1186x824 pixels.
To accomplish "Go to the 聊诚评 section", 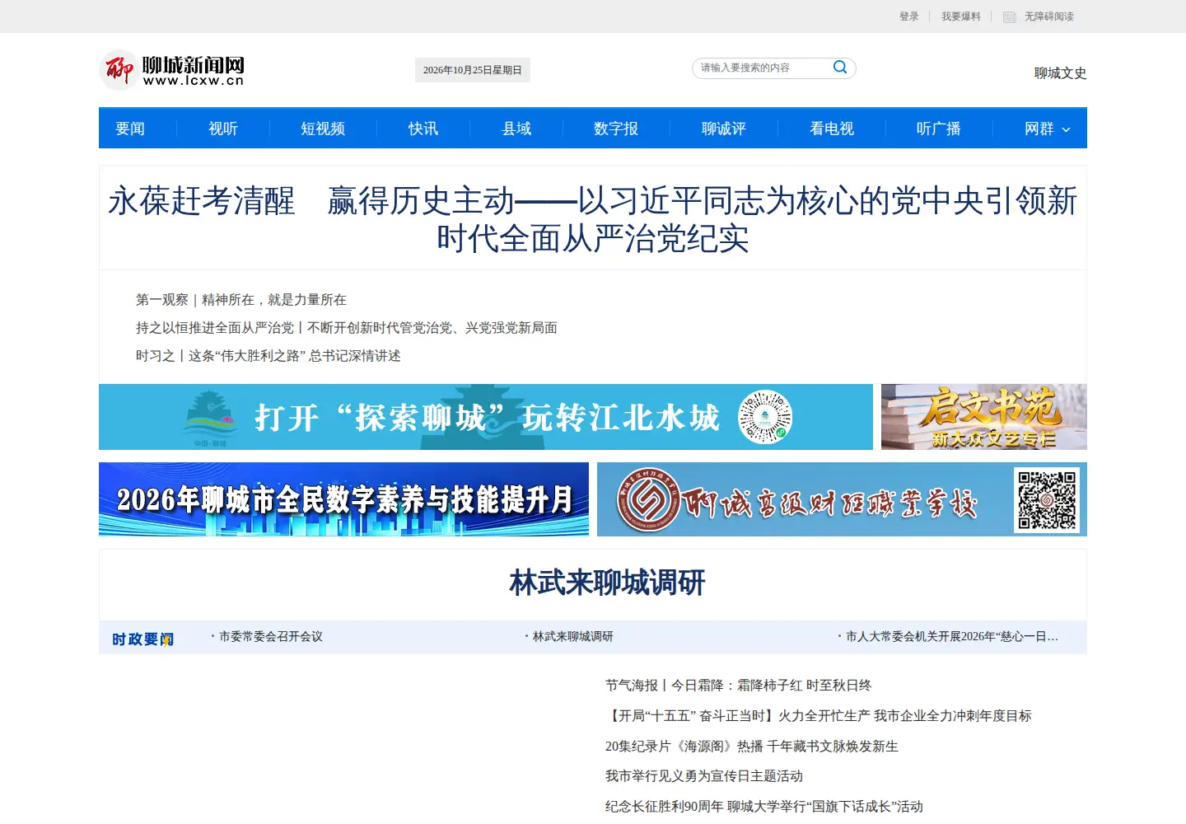I will (x=724, y=129).
